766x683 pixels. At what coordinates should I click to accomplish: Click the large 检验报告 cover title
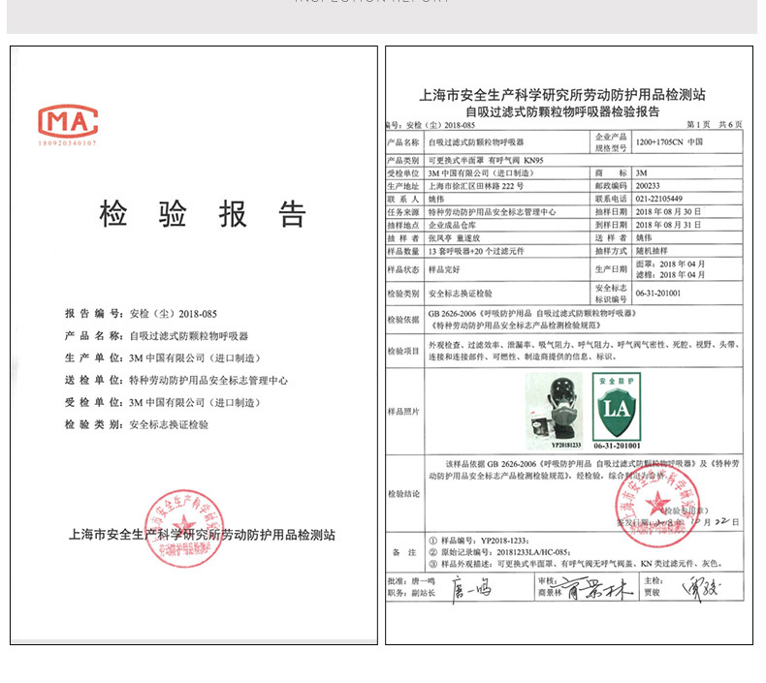click(203, 214)
